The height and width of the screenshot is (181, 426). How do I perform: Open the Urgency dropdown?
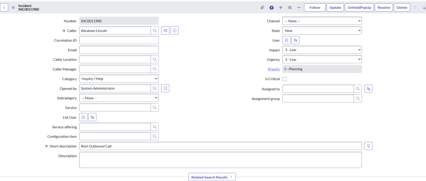click(x=322, y=59)
